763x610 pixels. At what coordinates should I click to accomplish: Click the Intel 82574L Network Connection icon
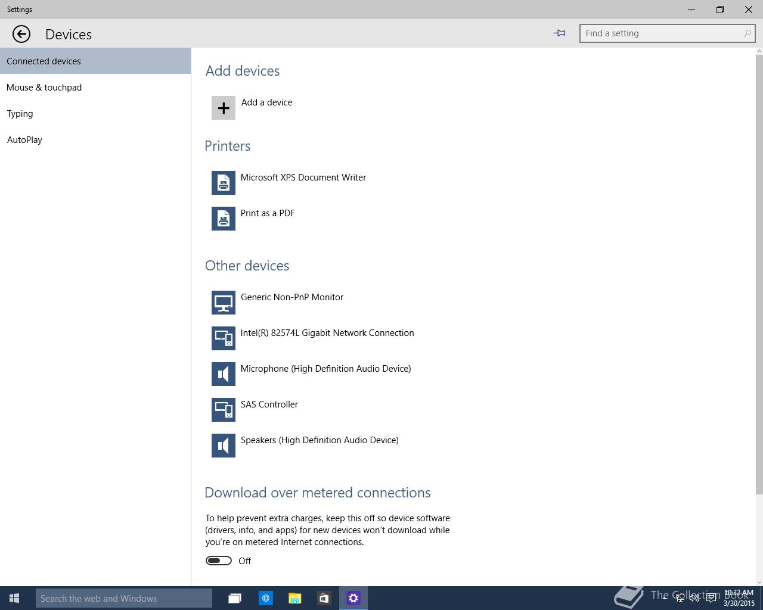[224, 338]
